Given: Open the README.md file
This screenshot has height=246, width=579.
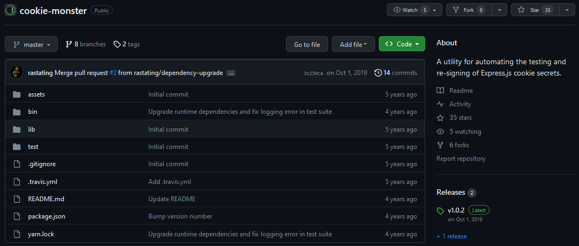Looking at the screenshot, I should click(46, 199).
